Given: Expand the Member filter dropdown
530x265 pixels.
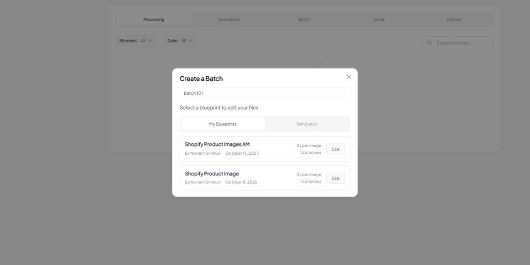Looking at the screenshot, I should 136,40.
